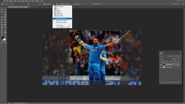Select the Gradient tool
Screen dimensions: 185x104
tap(2, 25)
